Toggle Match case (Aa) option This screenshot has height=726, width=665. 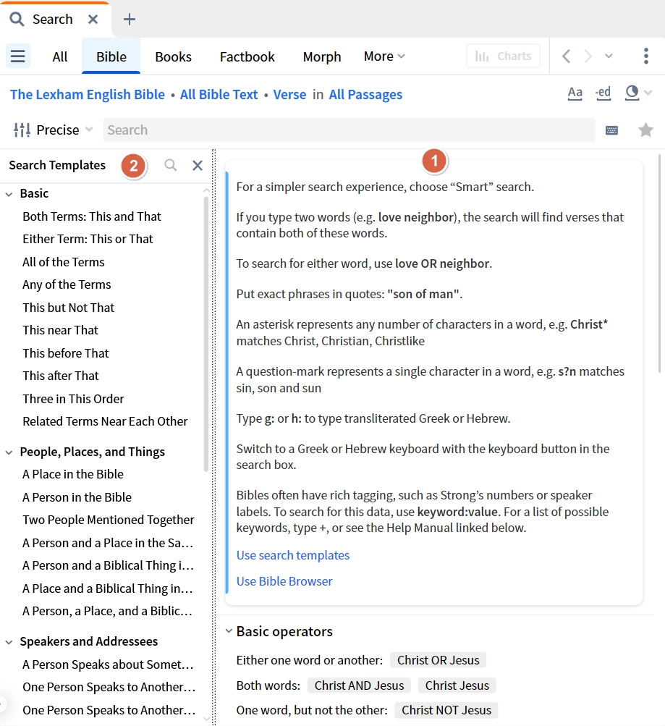tap(575, 93)
